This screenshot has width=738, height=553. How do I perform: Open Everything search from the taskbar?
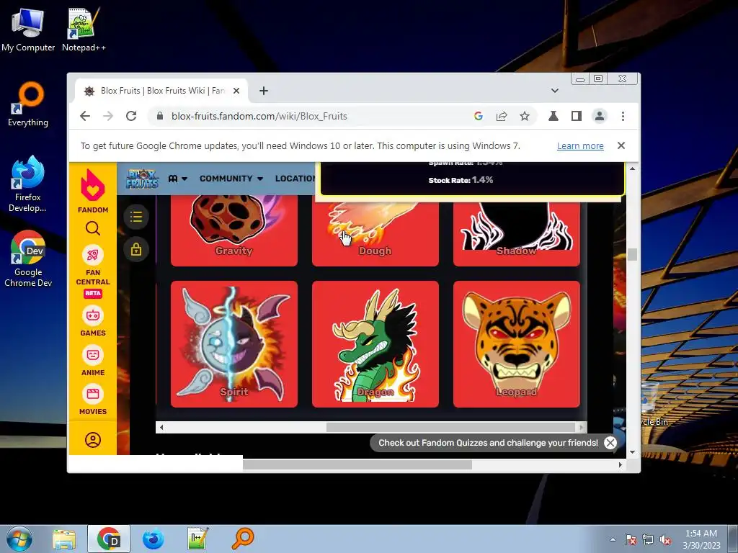(243, 539)
